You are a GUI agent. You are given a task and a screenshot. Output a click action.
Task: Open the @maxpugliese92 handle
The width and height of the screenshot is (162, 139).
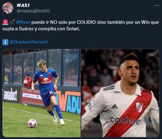tap(33, 11)
